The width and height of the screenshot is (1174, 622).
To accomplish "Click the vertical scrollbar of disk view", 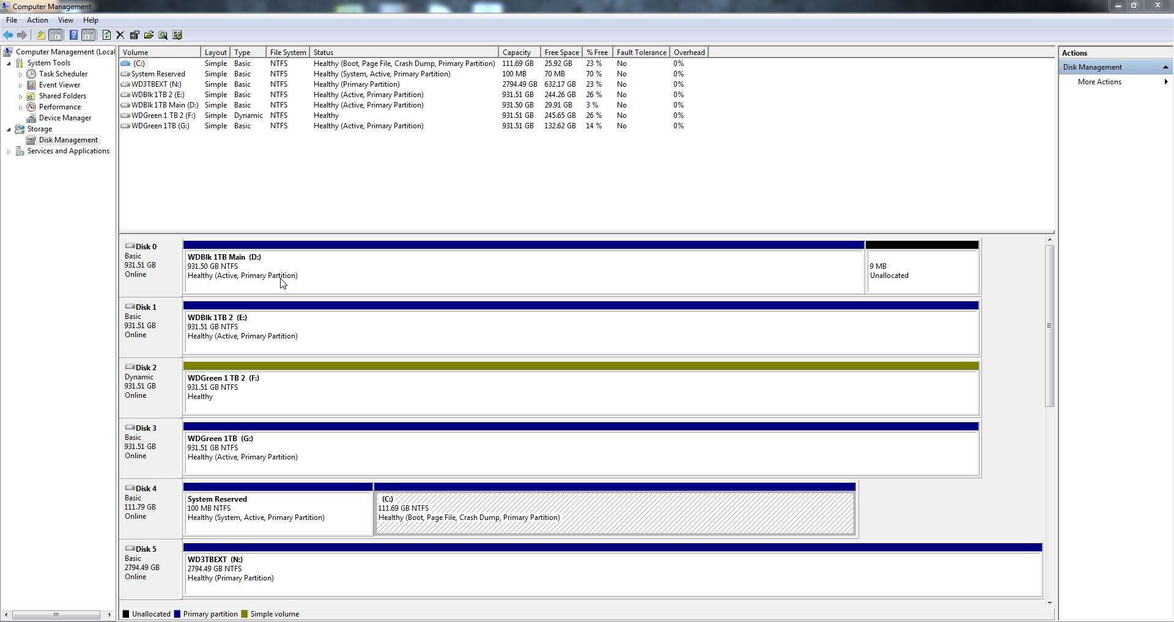I will point(1049,421).
